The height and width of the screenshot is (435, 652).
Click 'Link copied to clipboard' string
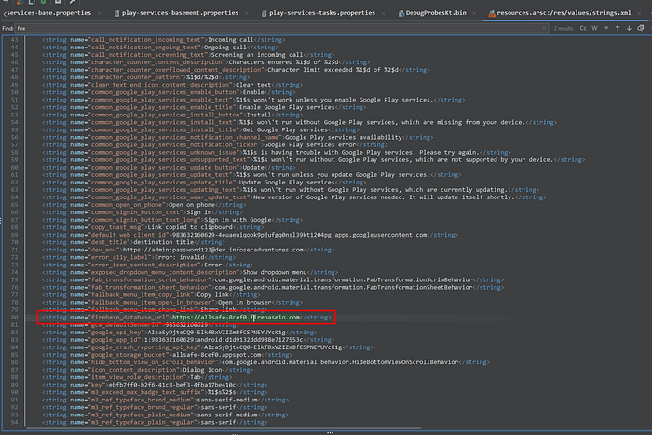(x=190, y=227)
